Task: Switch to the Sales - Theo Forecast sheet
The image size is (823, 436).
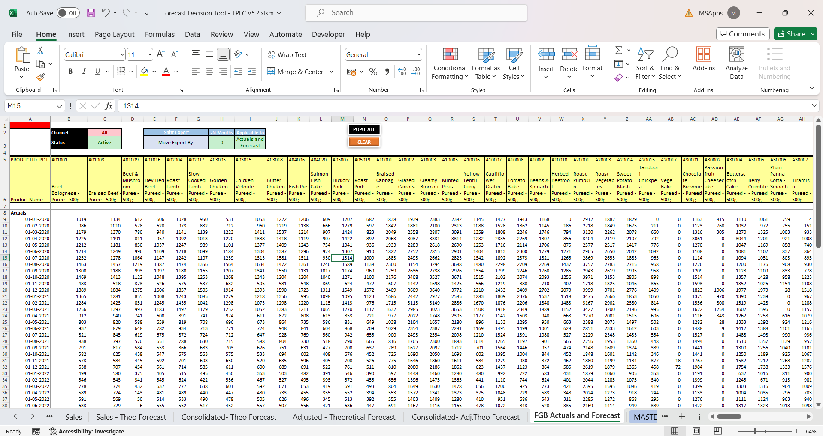Action: coord(131,417)
